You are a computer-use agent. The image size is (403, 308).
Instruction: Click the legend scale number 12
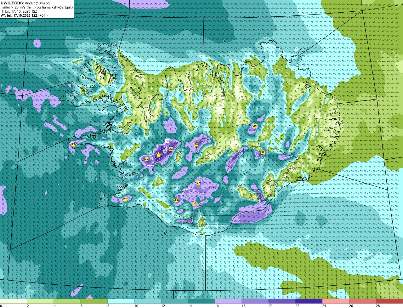coord(163,306)
